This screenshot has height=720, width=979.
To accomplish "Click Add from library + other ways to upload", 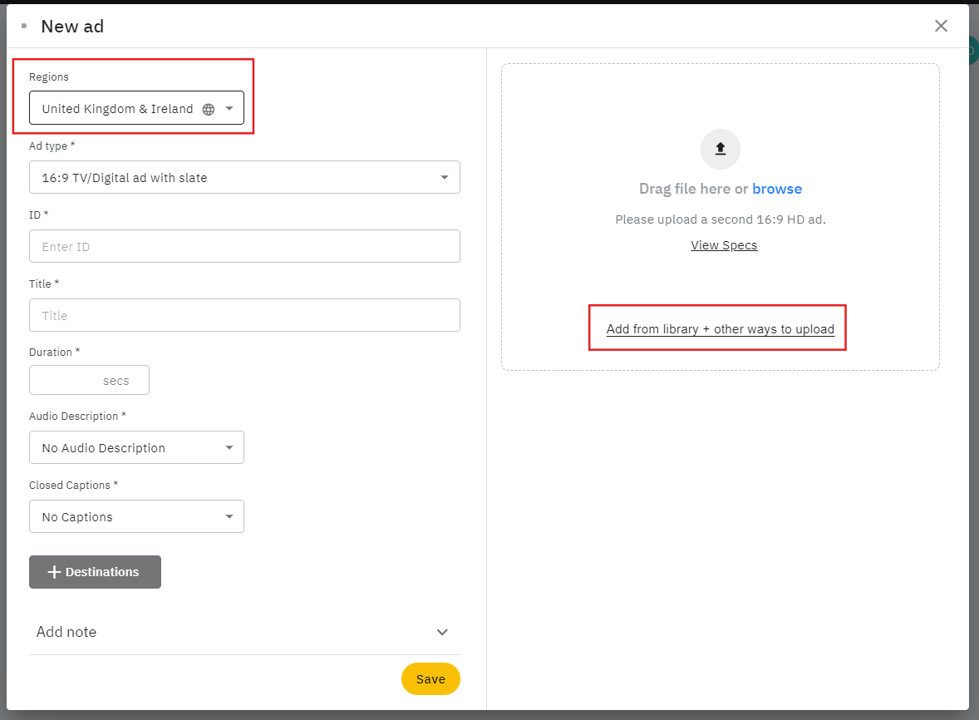I will coord(720,329).
